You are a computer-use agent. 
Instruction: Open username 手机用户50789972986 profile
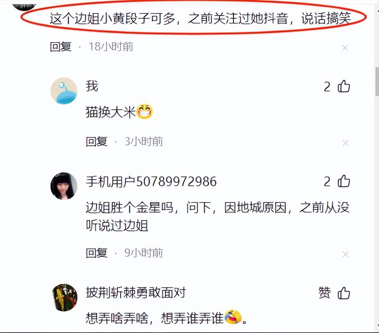pos(151,181)
